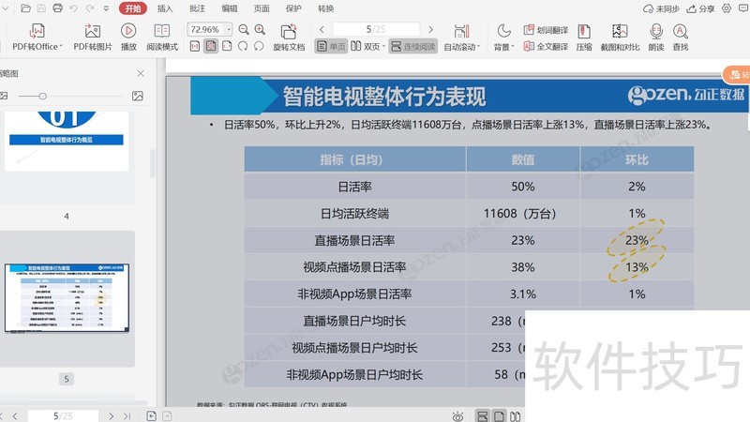Click the 日活率 table cell

click(x=355, y=187)
